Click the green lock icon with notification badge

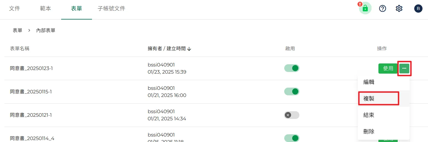tap(365, 8)
